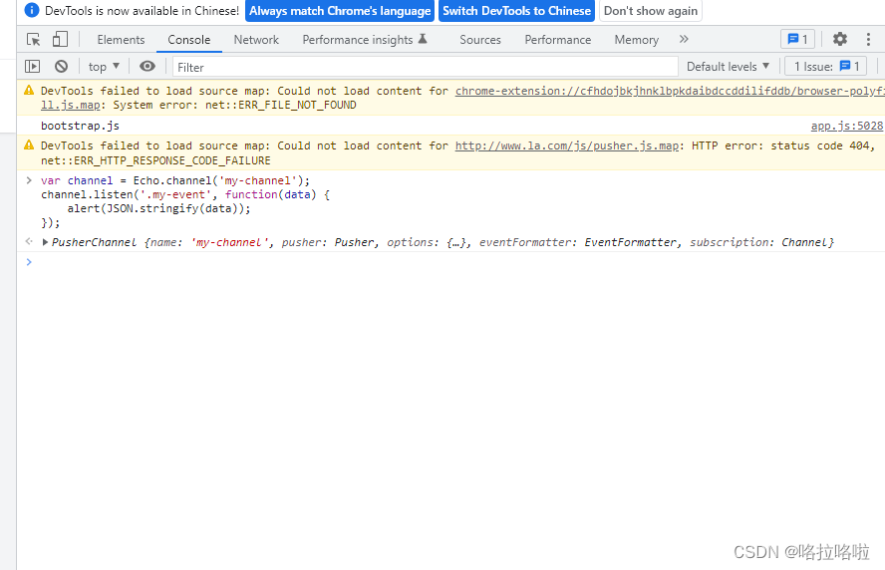
Task: Clear the console
Action: click(x=61, y=67)
